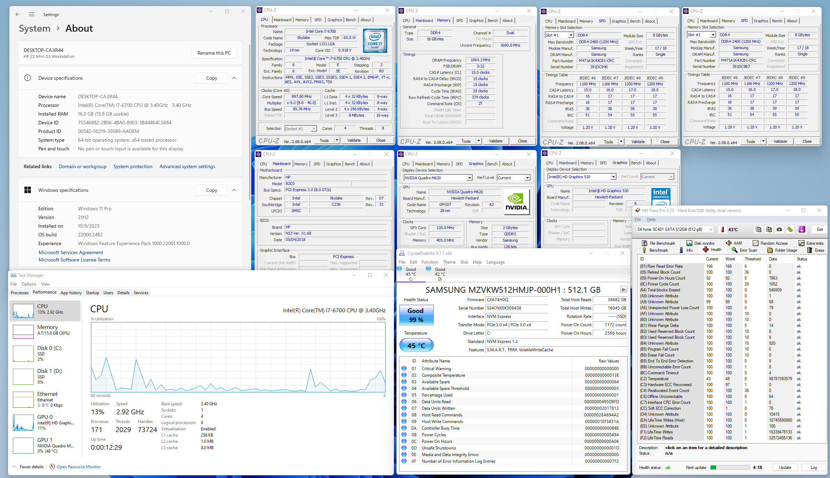Screen dimensions: 830x478
Task: Click the purple save-to-file arrow in HD Tune
Action: pos(802,229)
